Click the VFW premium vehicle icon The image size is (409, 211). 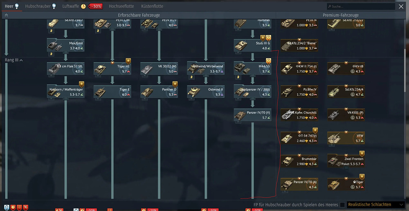(x=335, y=138)
